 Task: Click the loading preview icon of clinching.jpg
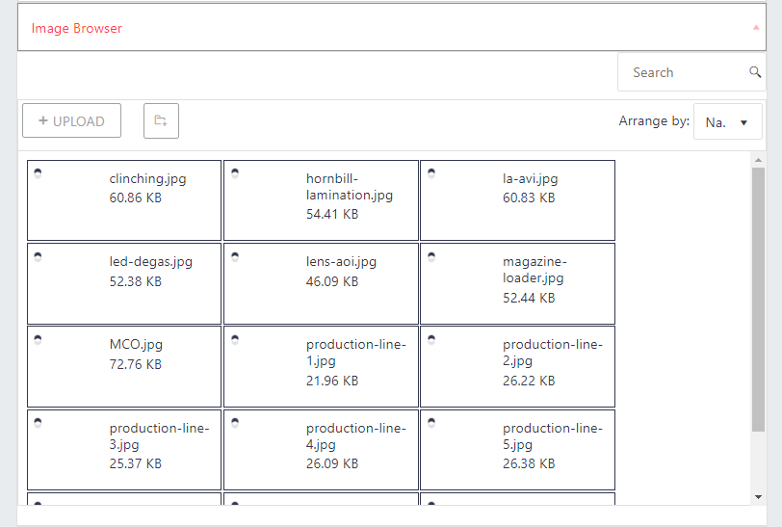pos(38,173)
